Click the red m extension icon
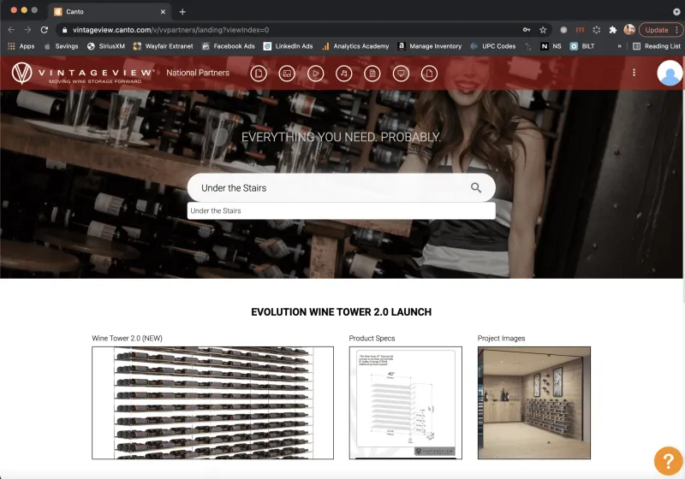This screenshot has width=685, height=479. tap(580, 30)
